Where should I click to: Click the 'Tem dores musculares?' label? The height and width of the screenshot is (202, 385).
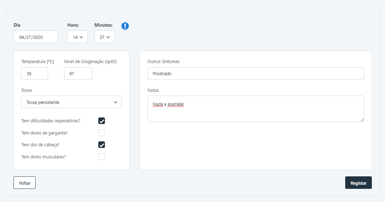tap(44, 157)
